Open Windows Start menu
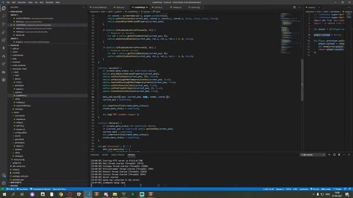Viewport: 353px width, 198px height. [4, 194]
